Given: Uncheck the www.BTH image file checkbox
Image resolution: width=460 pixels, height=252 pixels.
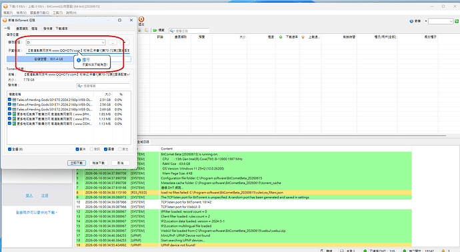Looking at the screenshot, I should click(x=10, y=119).
